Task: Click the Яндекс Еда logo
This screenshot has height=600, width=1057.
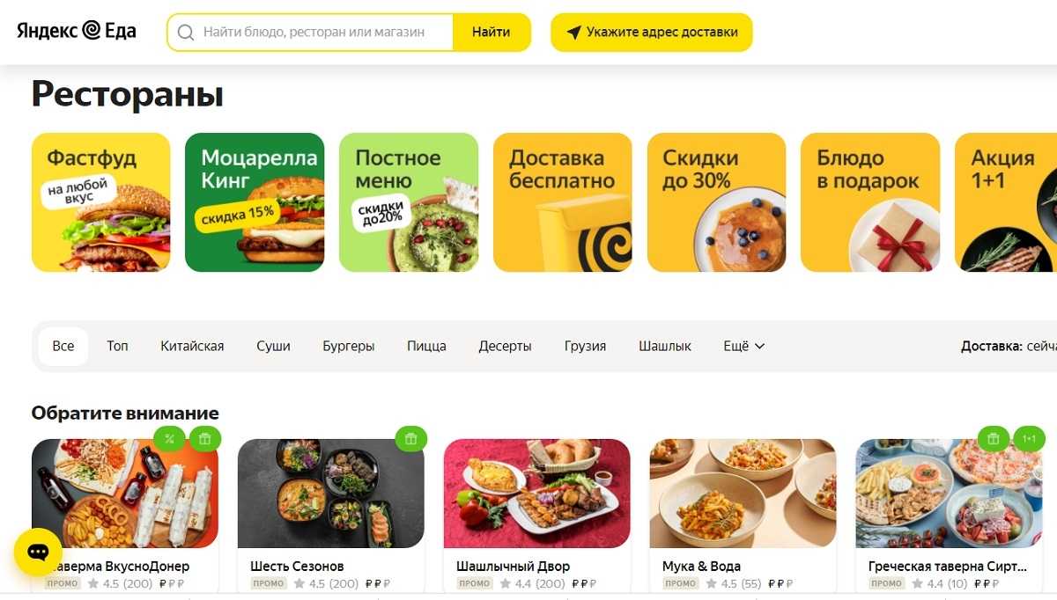Action: pyautogui.click(x=77, y=32)
